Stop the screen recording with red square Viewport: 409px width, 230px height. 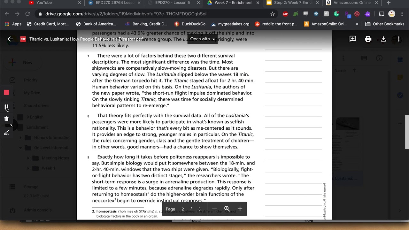point(6,93)
